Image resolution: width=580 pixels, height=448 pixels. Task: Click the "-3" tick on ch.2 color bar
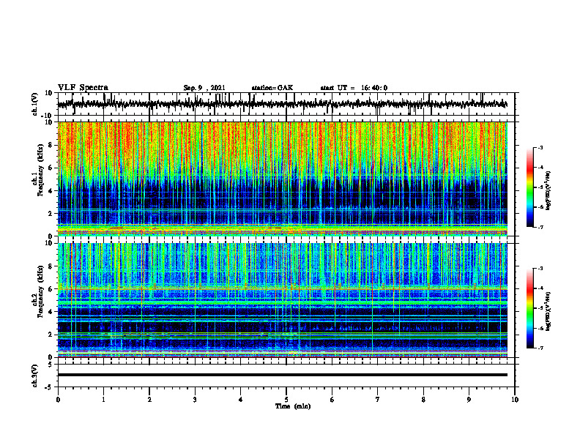540,269
